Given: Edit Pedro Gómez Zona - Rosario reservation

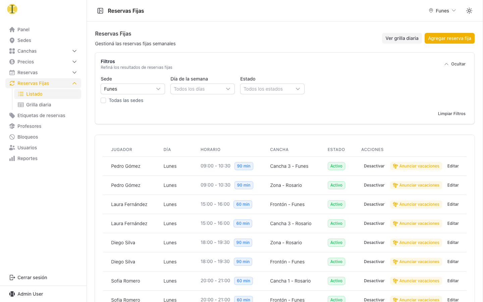Looking at the screenshot, I should point(453,185).
